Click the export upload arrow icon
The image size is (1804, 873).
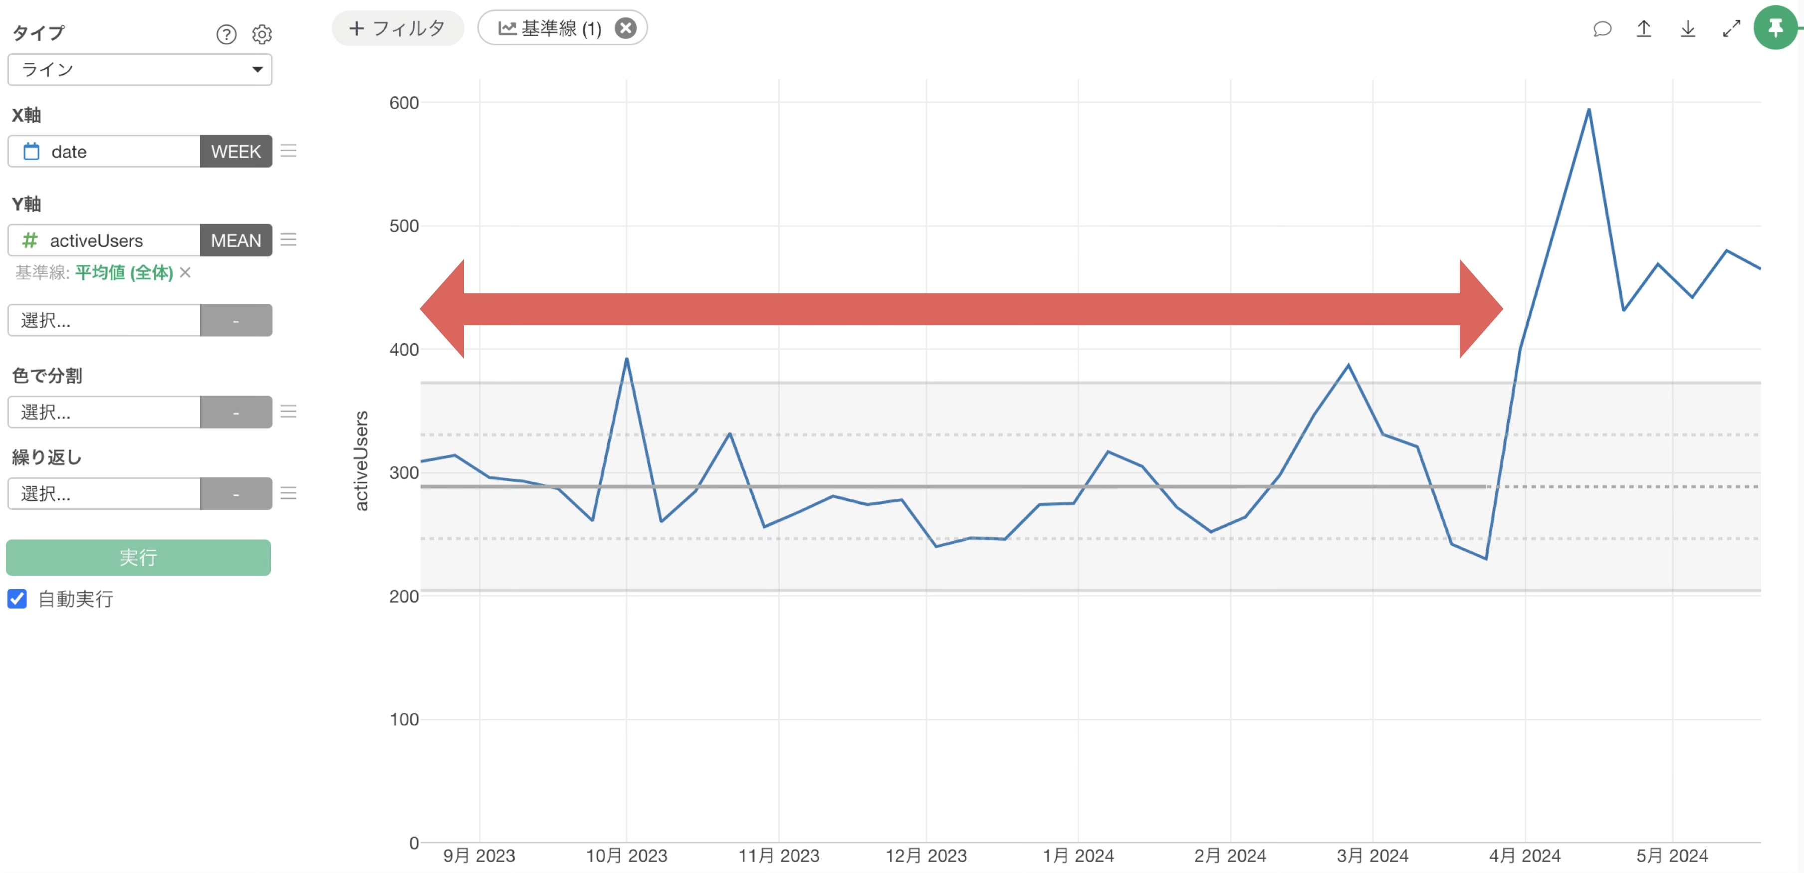coord(1644,29)
